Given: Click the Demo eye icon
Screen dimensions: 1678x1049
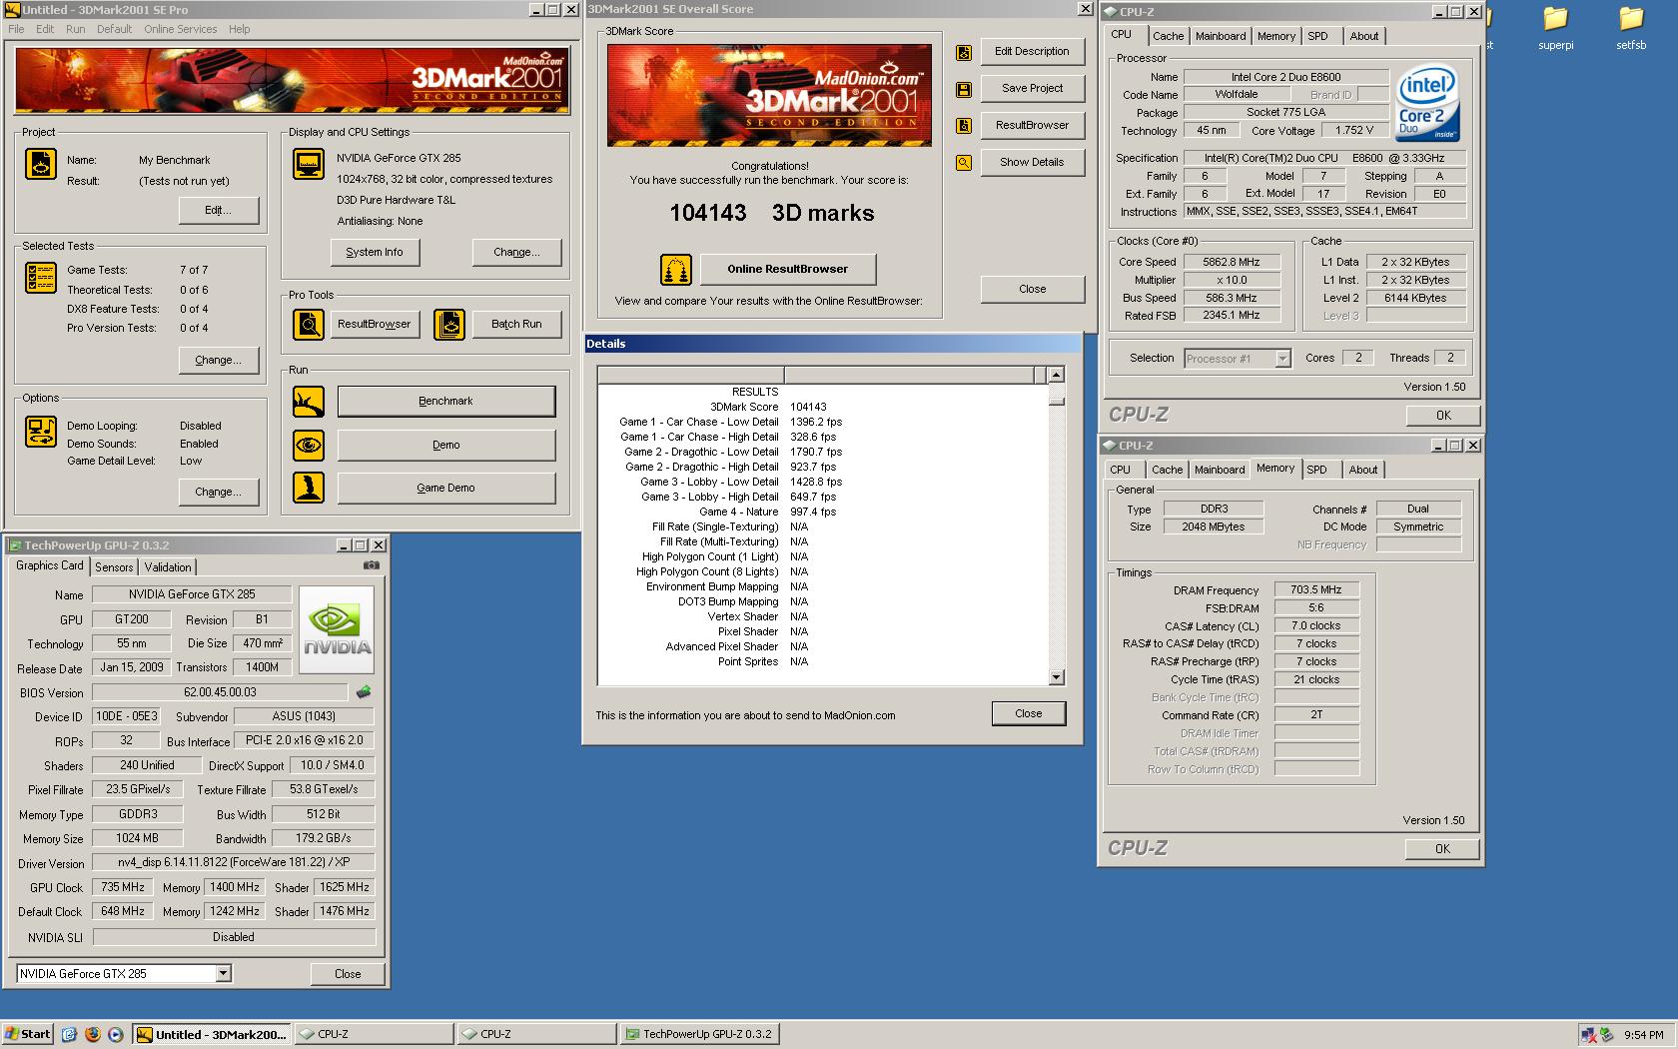Looking at the screenshot, I should tap(309, 445).
